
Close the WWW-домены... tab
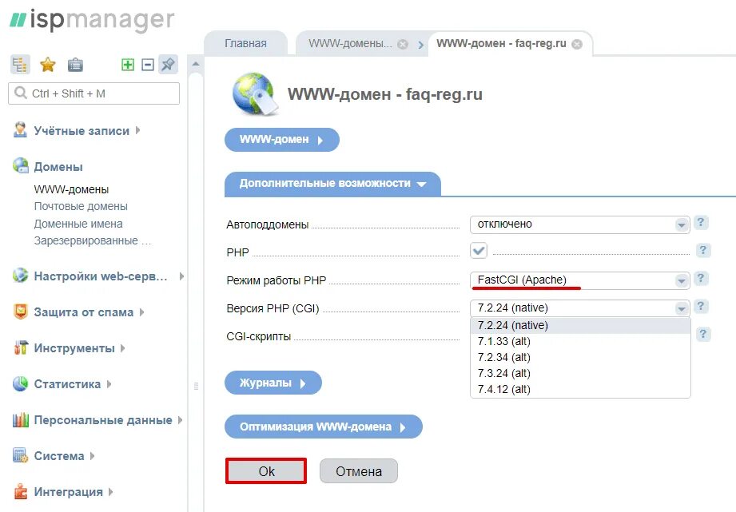[403, 44]
